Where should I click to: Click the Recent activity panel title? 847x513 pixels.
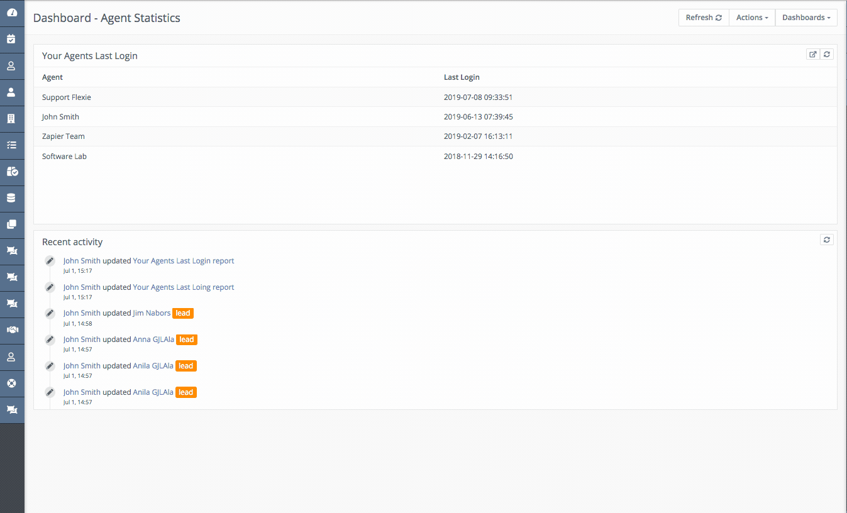click(72, 242)
